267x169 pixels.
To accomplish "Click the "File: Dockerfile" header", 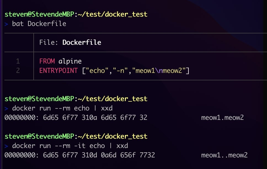I will click(70, 43).
